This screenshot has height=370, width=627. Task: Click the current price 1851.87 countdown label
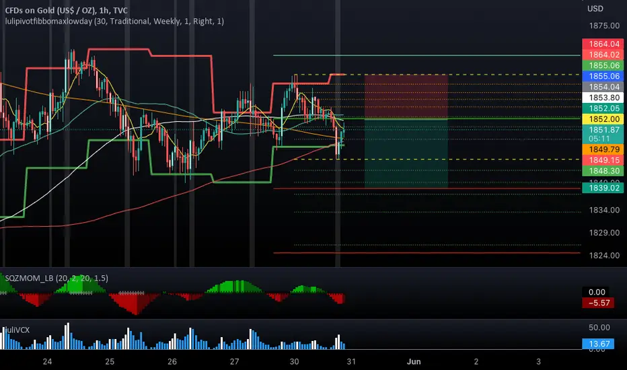[603, 134]
